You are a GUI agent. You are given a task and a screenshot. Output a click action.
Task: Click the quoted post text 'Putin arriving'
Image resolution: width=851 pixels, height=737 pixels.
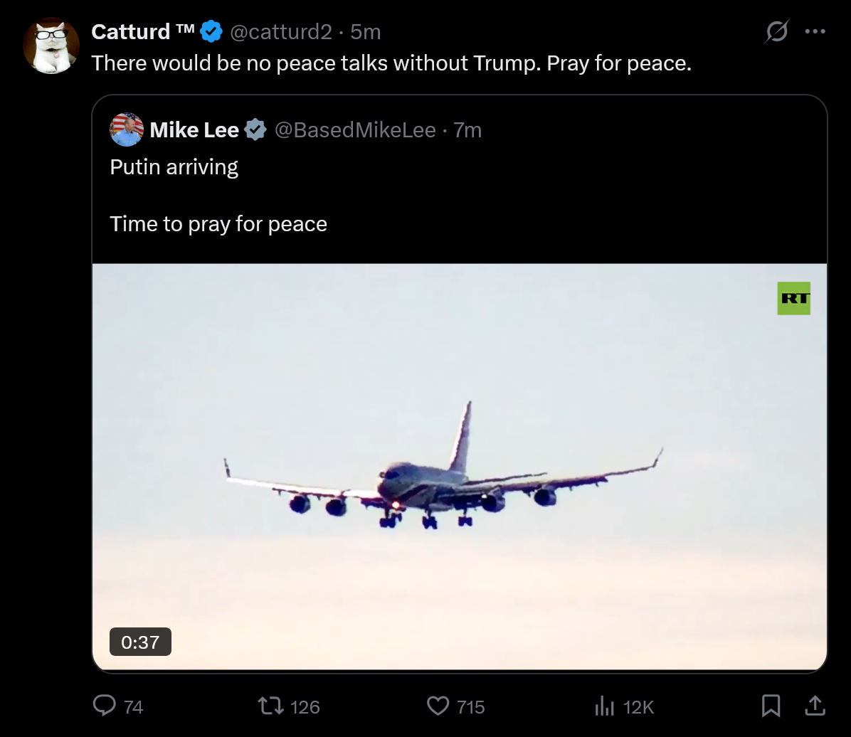point(174,167)
